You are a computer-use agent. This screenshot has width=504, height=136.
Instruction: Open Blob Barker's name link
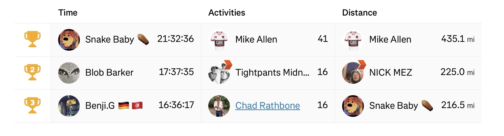109,73
